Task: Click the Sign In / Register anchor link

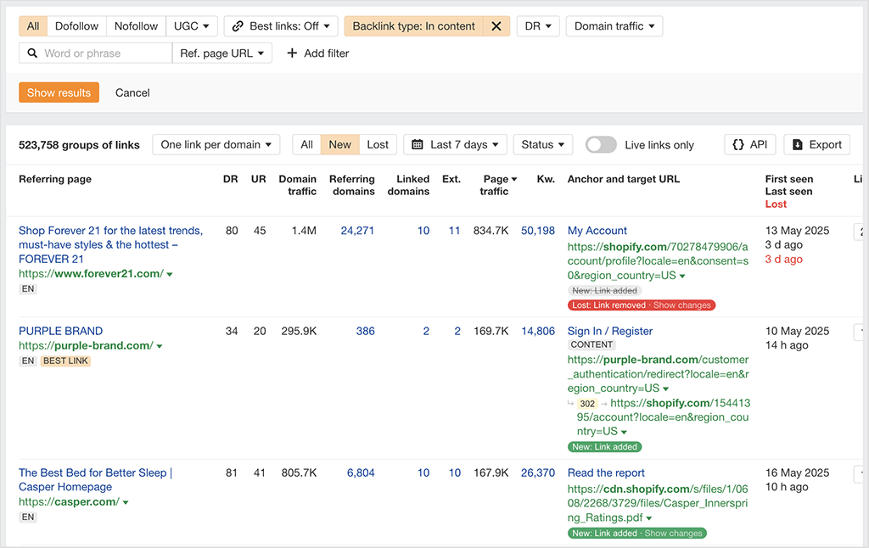Action: click(x=609, y=331)
